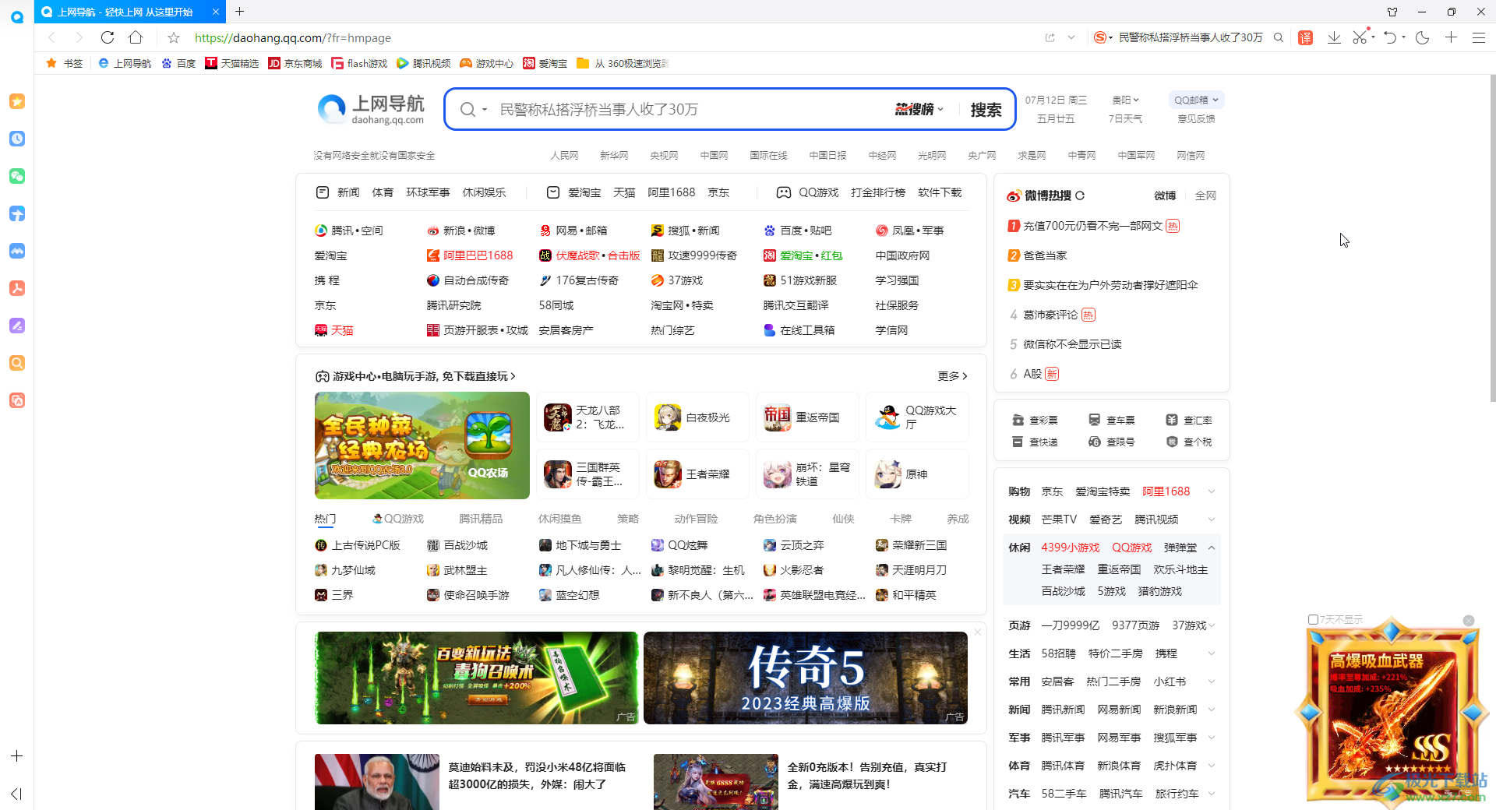Expand the search type dropdown arrow
1496x810 pixels.
pos(485,110)
